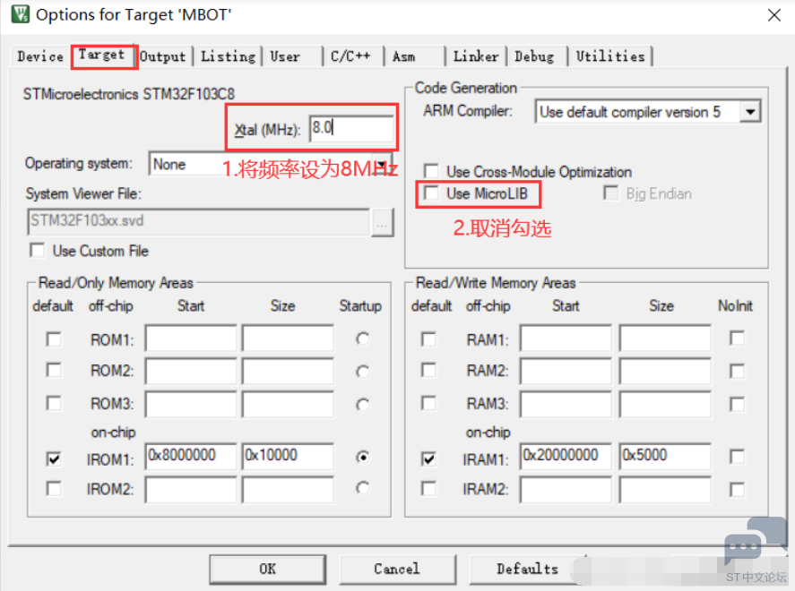Select the ROM3 Startup radio button

pos(362,404)
